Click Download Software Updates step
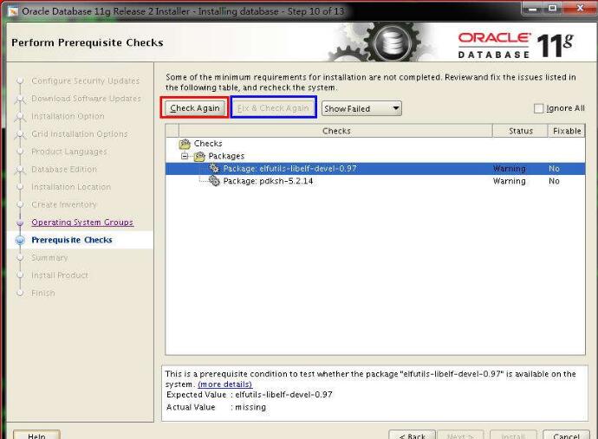598x439 pixels. coord(86,99)
